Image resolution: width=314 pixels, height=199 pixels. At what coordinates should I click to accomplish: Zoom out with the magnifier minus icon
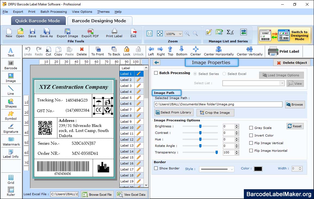(195, 34)
